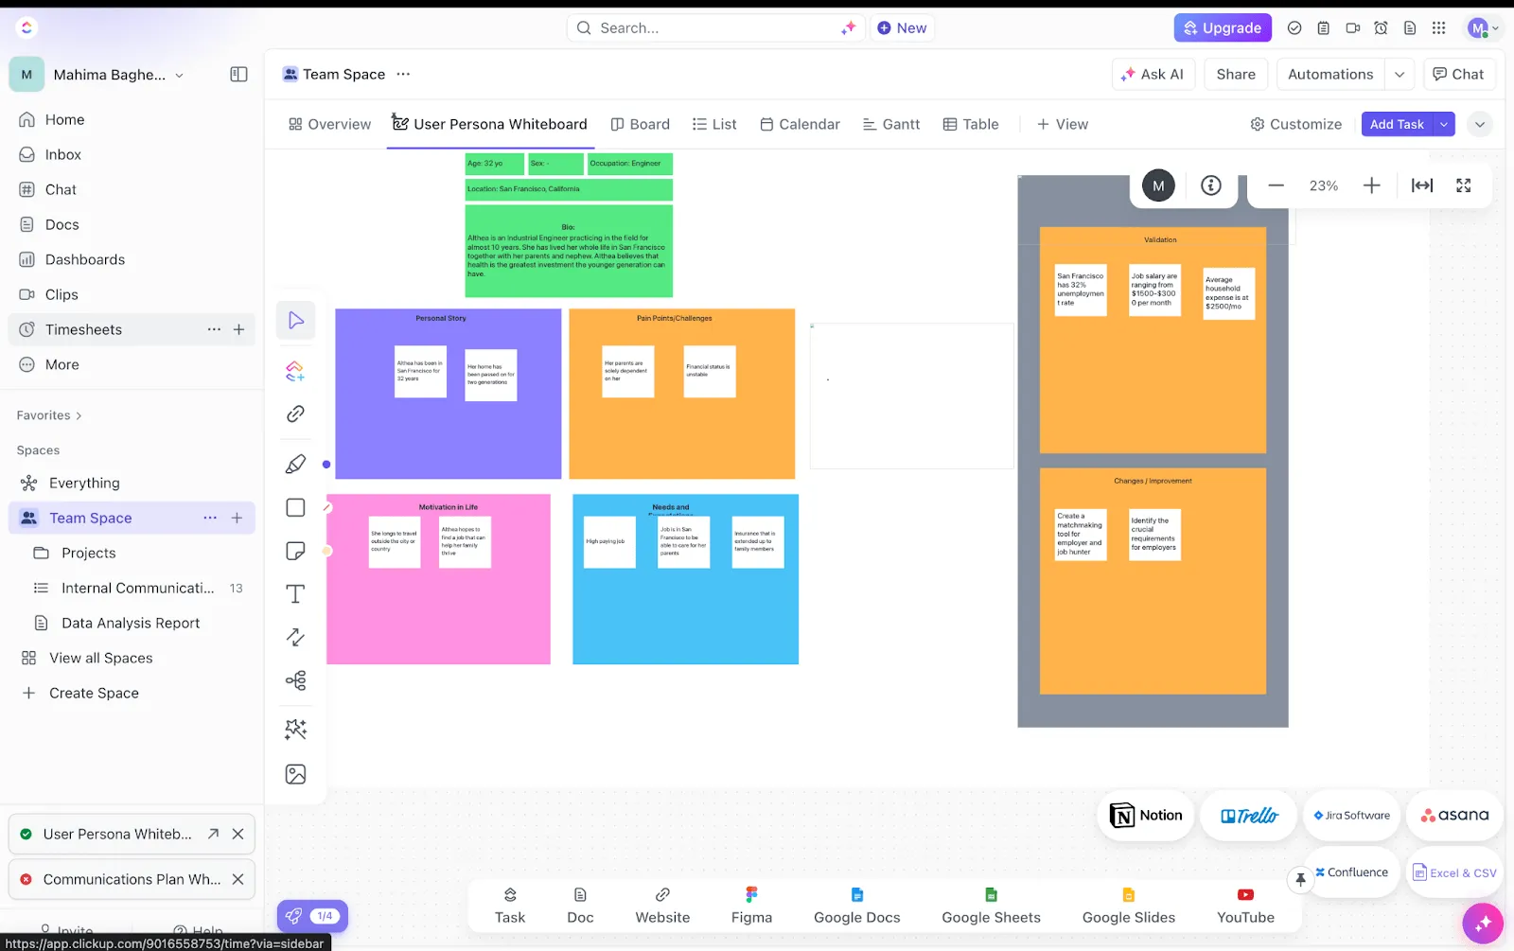Pin the integrations toolbar
Image resolution: width=1514 pixels, height=951 pixels.
click(1300, 880)
